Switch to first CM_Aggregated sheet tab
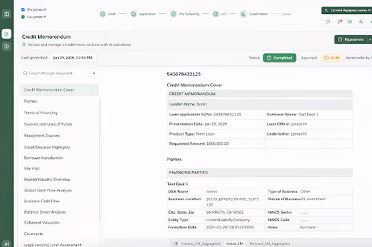Screen dimensions: 372x247 pos(201,244)
